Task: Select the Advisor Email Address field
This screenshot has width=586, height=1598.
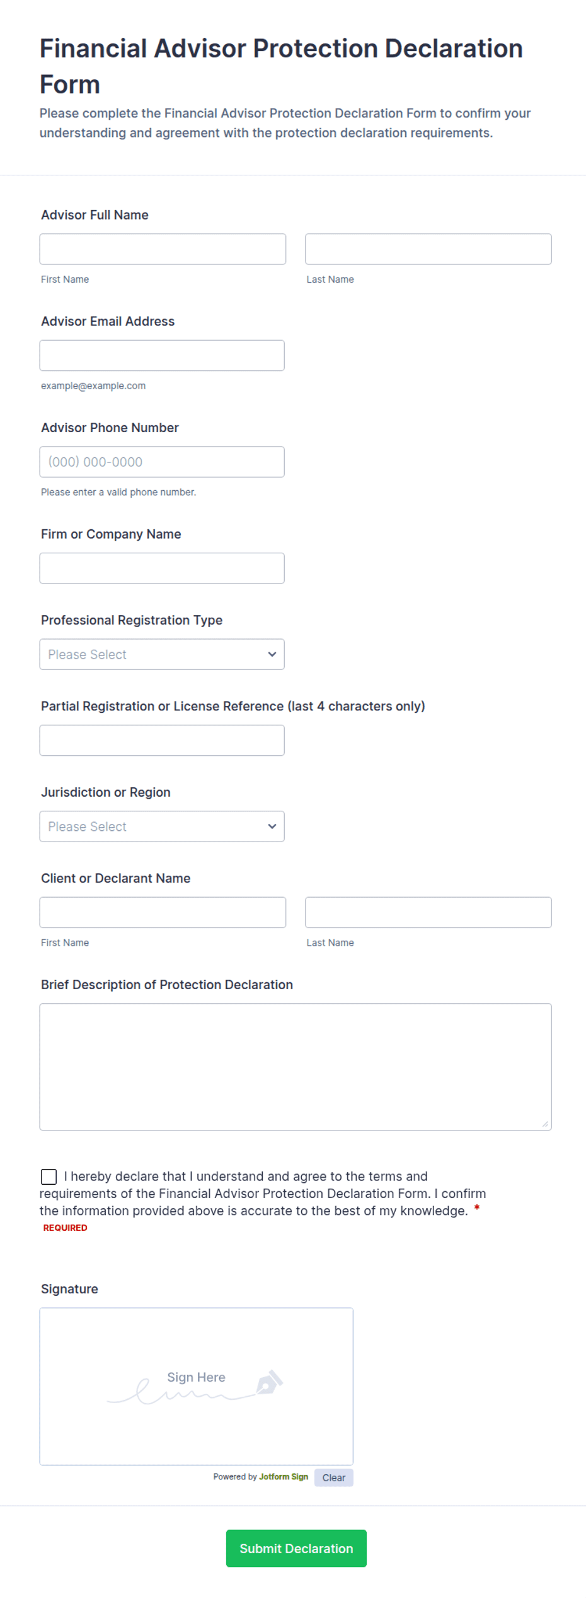Action: tap(162, 356)
